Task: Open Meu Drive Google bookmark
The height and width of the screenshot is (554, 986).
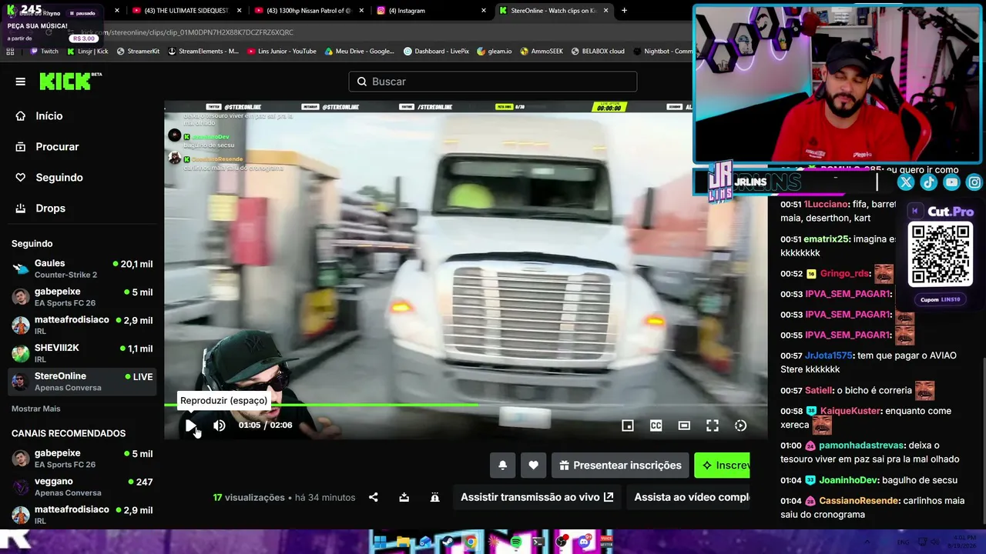Action: pos(360,52)
